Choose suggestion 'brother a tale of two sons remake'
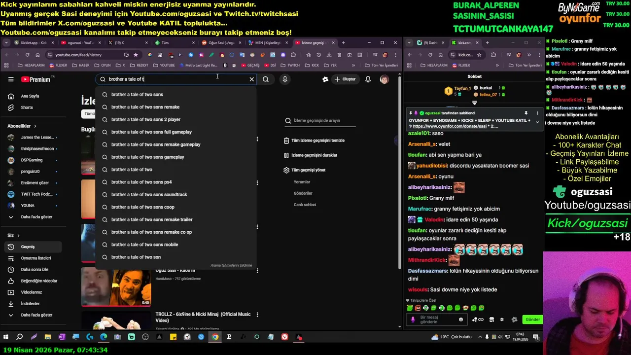Viewport: 631px width, 355px height. [176, 107]
